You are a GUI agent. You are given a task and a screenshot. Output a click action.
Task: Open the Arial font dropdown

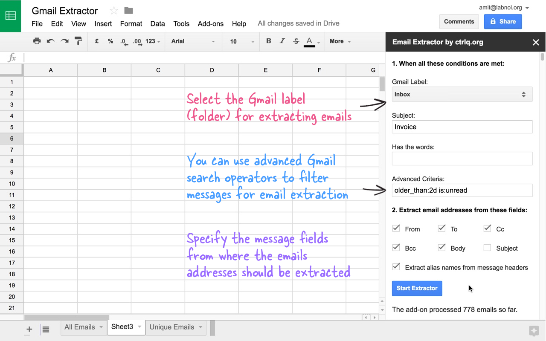coord(193,41)
